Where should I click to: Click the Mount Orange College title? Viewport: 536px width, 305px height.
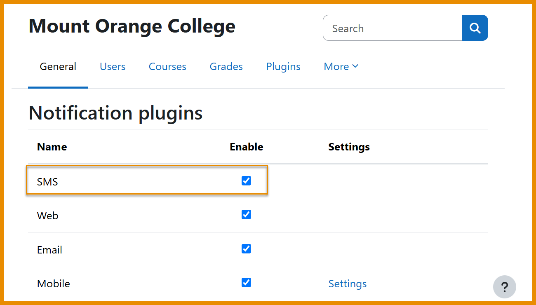click(x=132, y=26)
